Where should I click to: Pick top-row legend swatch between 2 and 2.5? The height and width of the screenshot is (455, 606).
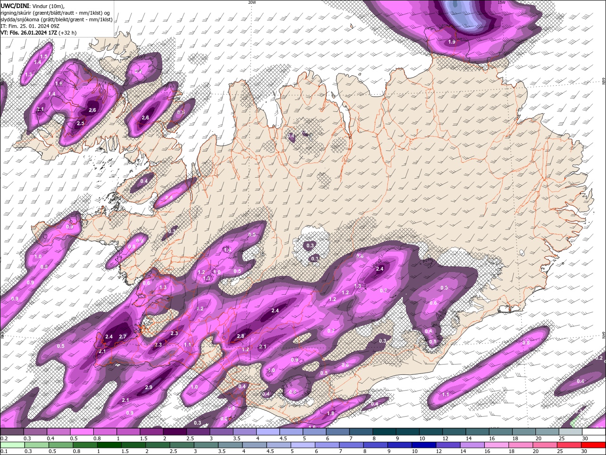point(175,432)
